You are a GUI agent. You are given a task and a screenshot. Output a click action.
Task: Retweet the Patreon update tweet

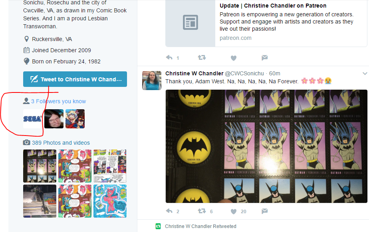coord(202,57)
